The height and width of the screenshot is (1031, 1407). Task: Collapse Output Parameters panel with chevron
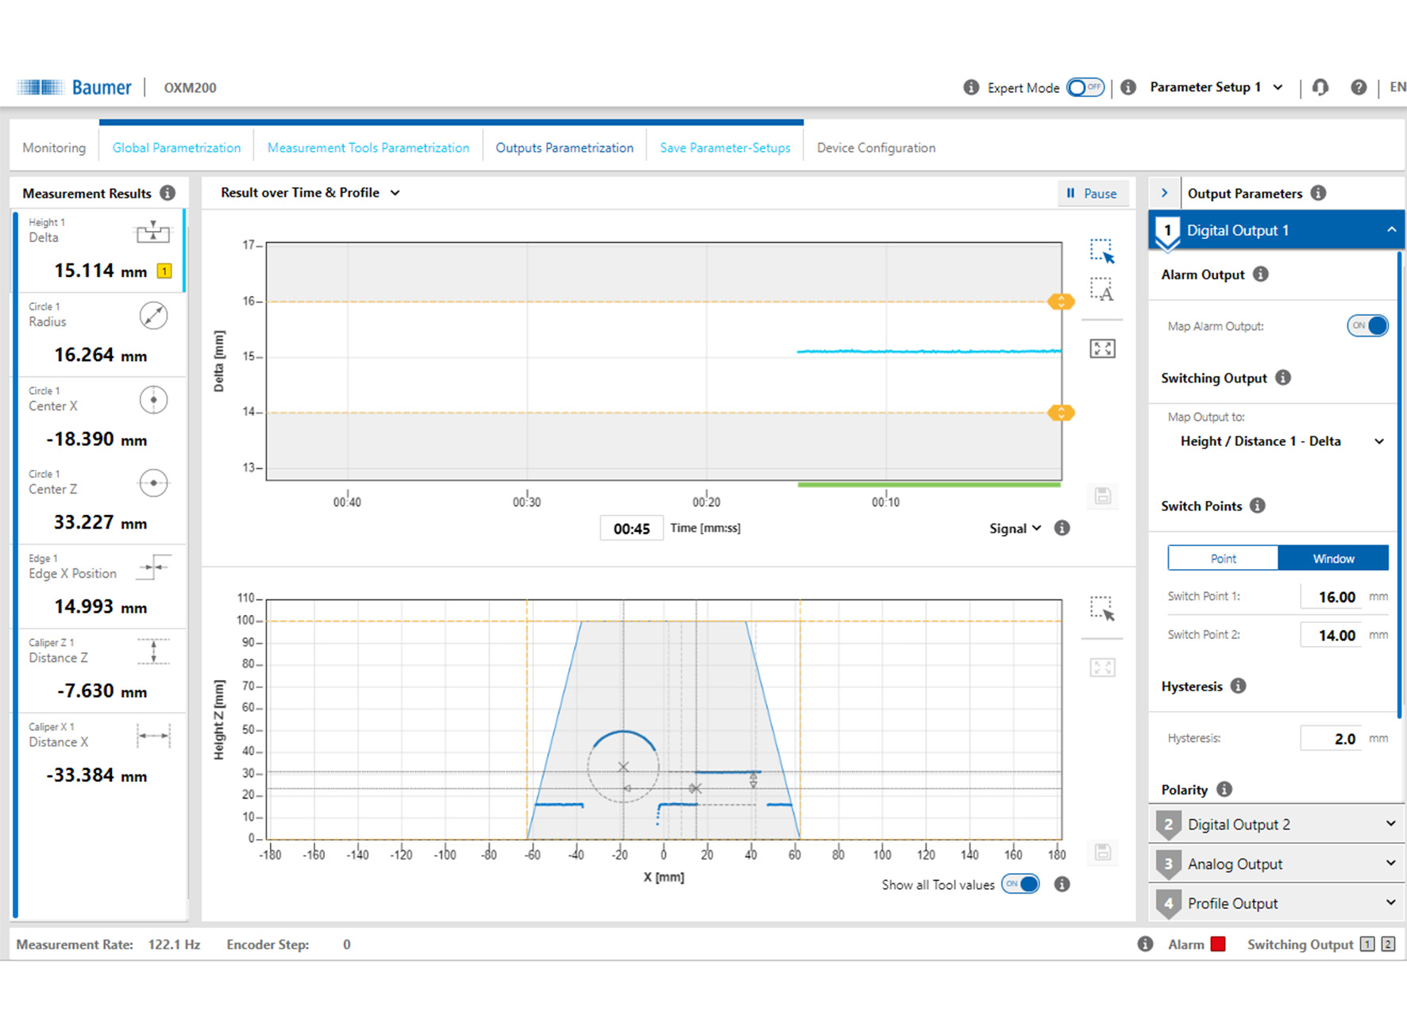click(x=1165, y=193)
